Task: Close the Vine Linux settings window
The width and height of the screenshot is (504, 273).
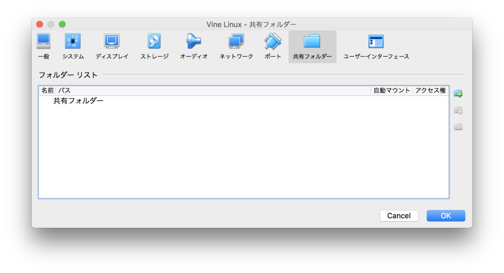Action: [39, 25]
